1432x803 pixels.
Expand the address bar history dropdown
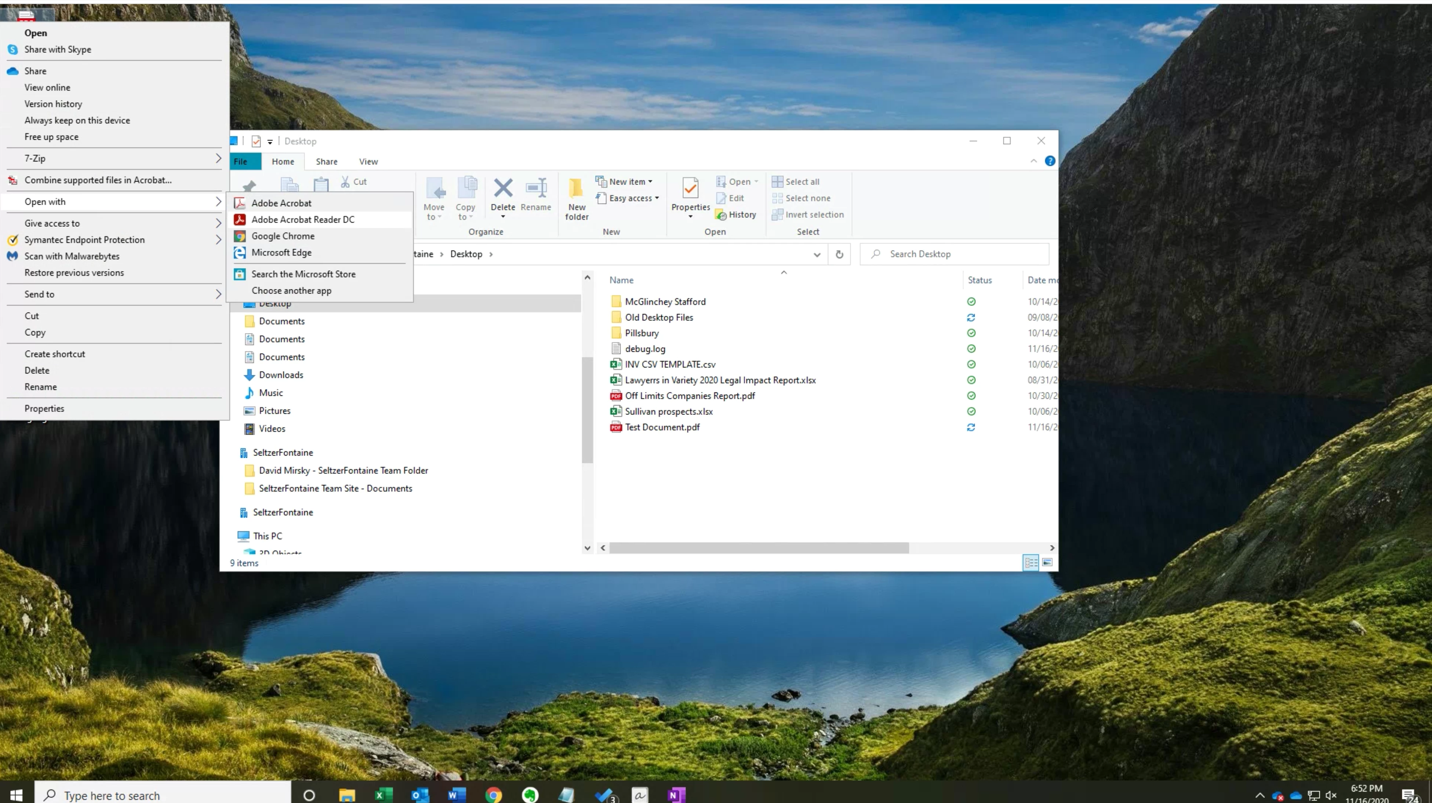[x=817, y=255]
